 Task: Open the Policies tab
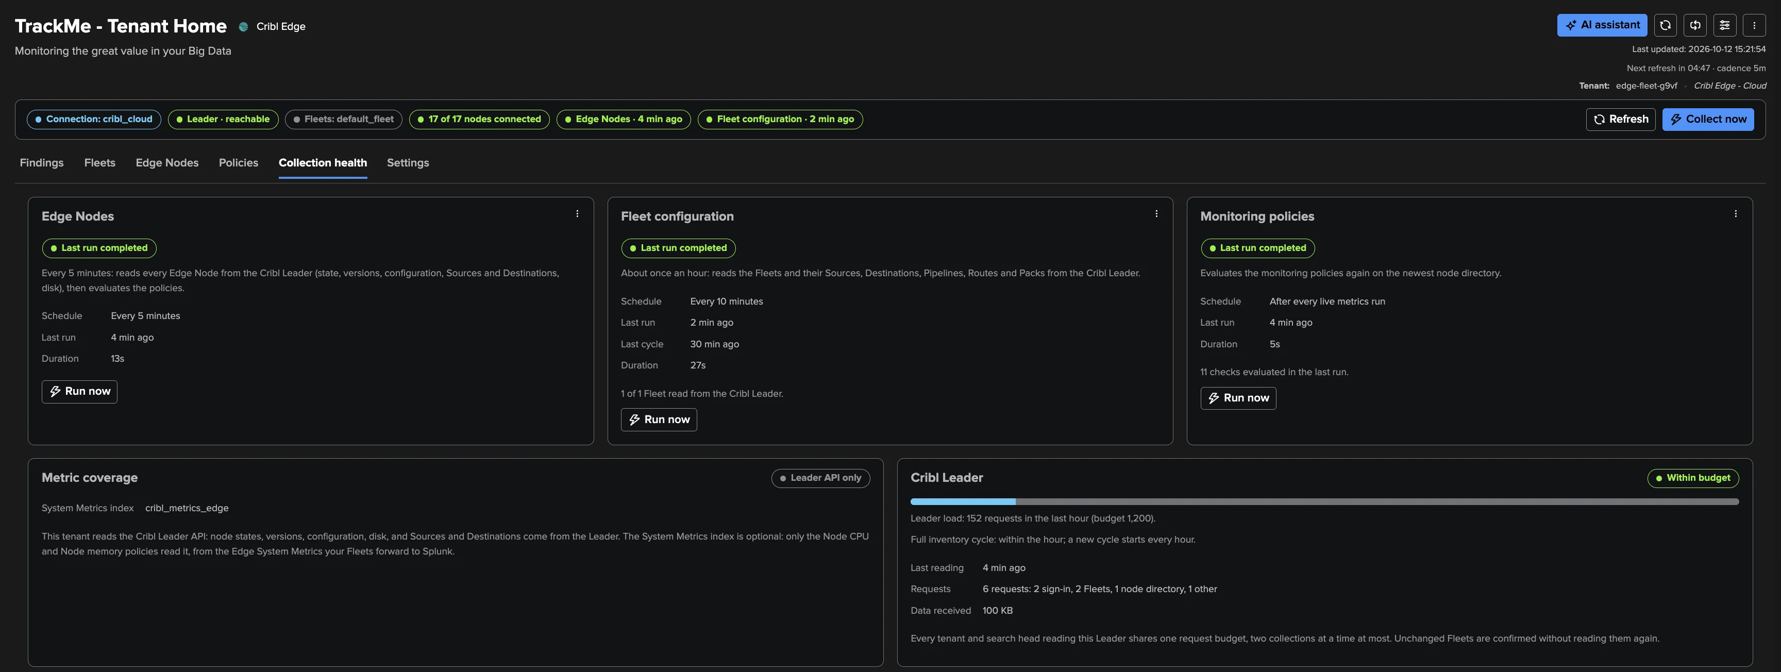[x=239, y=162]
